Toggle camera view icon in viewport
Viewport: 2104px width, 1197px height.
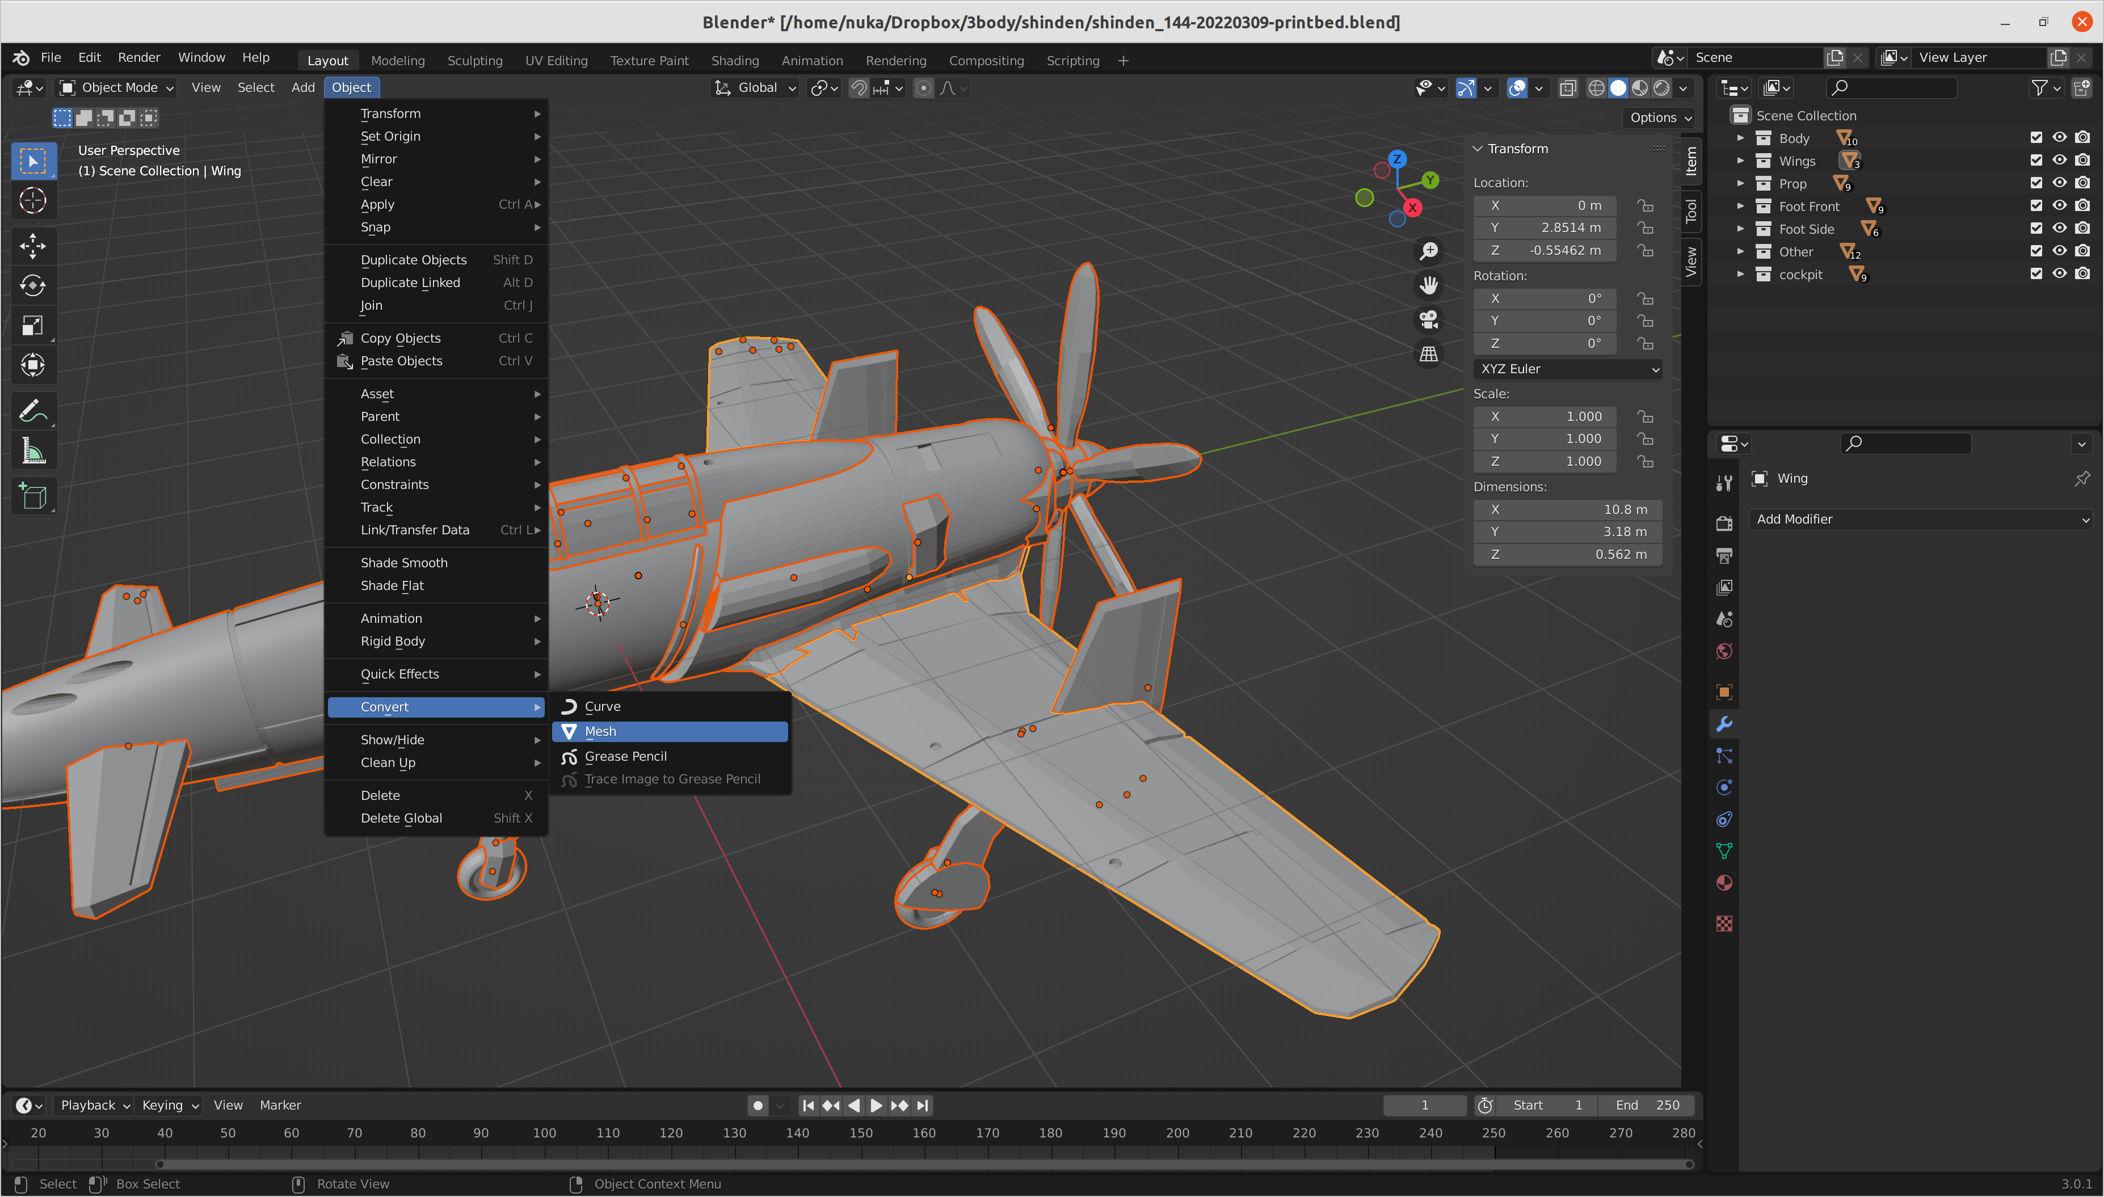pos(1429,319)
